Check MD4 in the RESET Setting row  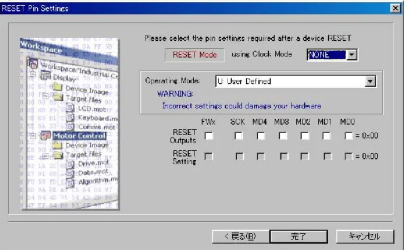(260, 156)
